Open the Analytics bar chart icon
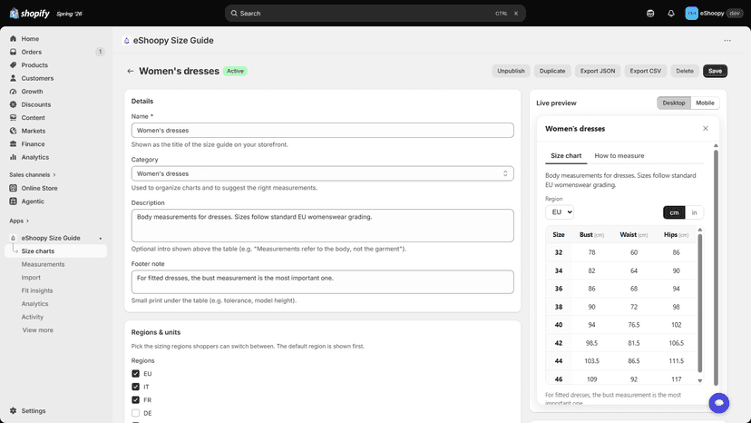 pos(13,157)
